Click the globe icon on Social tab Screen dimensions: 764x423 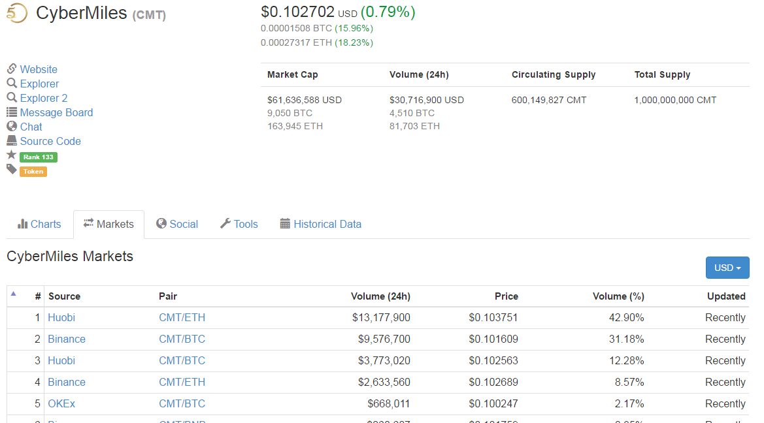161,223
